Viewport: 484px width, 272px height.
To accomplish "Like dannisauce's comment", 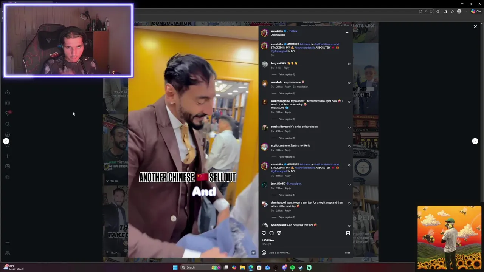I will pyautogui.click(x=349, y=204).
